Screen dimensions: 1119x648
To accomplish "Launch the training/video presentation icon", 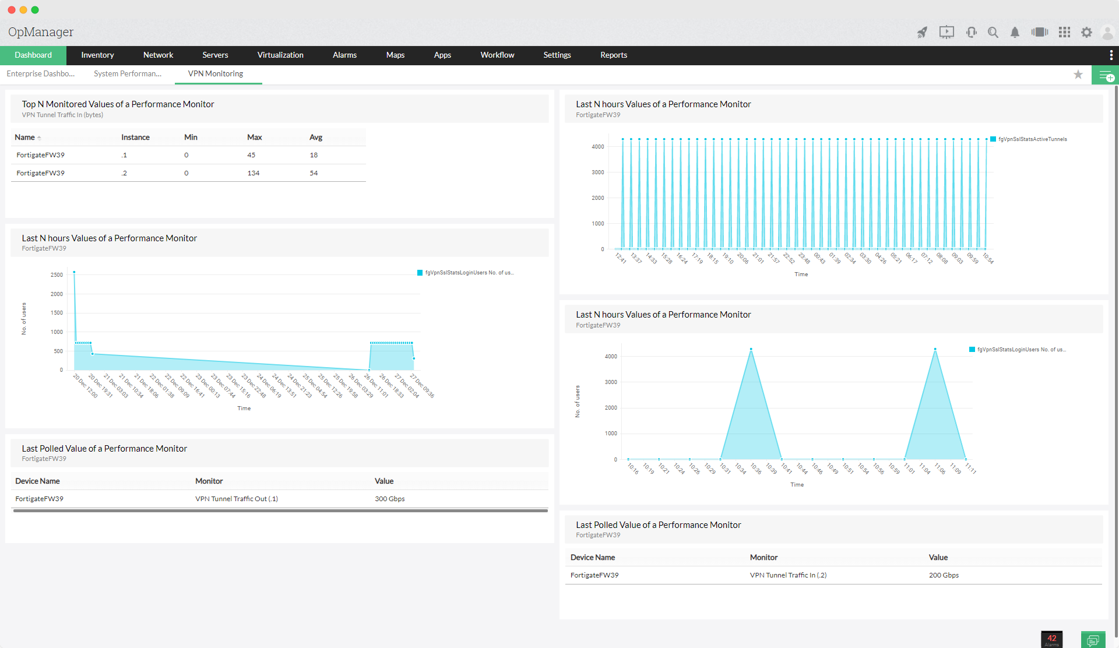I will pos(946,33).
